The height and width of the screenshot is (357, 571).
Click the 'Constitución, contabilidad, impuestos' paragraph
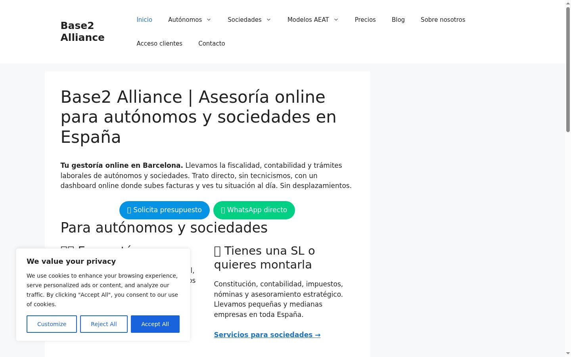tap(278, 299)
